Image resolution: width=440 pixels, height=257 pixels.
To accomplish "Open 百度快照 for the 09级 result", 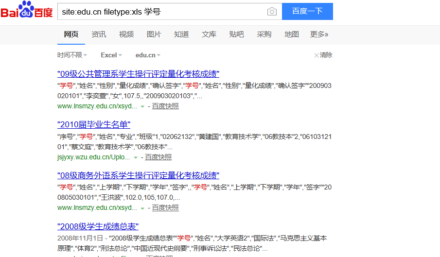I will 165,106.
